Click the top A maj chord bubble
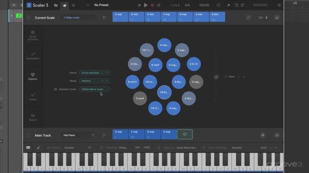 click(164, 45)
